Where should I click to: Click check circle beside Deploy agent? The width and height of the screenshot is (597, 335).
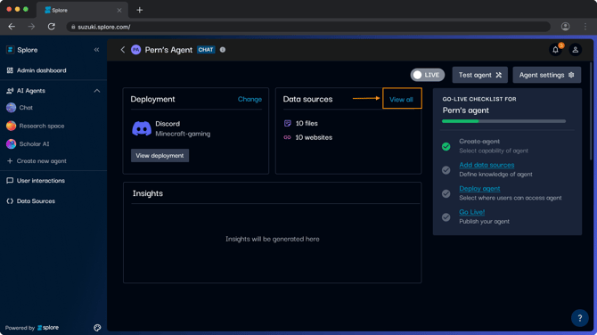(x=446, y=193)
